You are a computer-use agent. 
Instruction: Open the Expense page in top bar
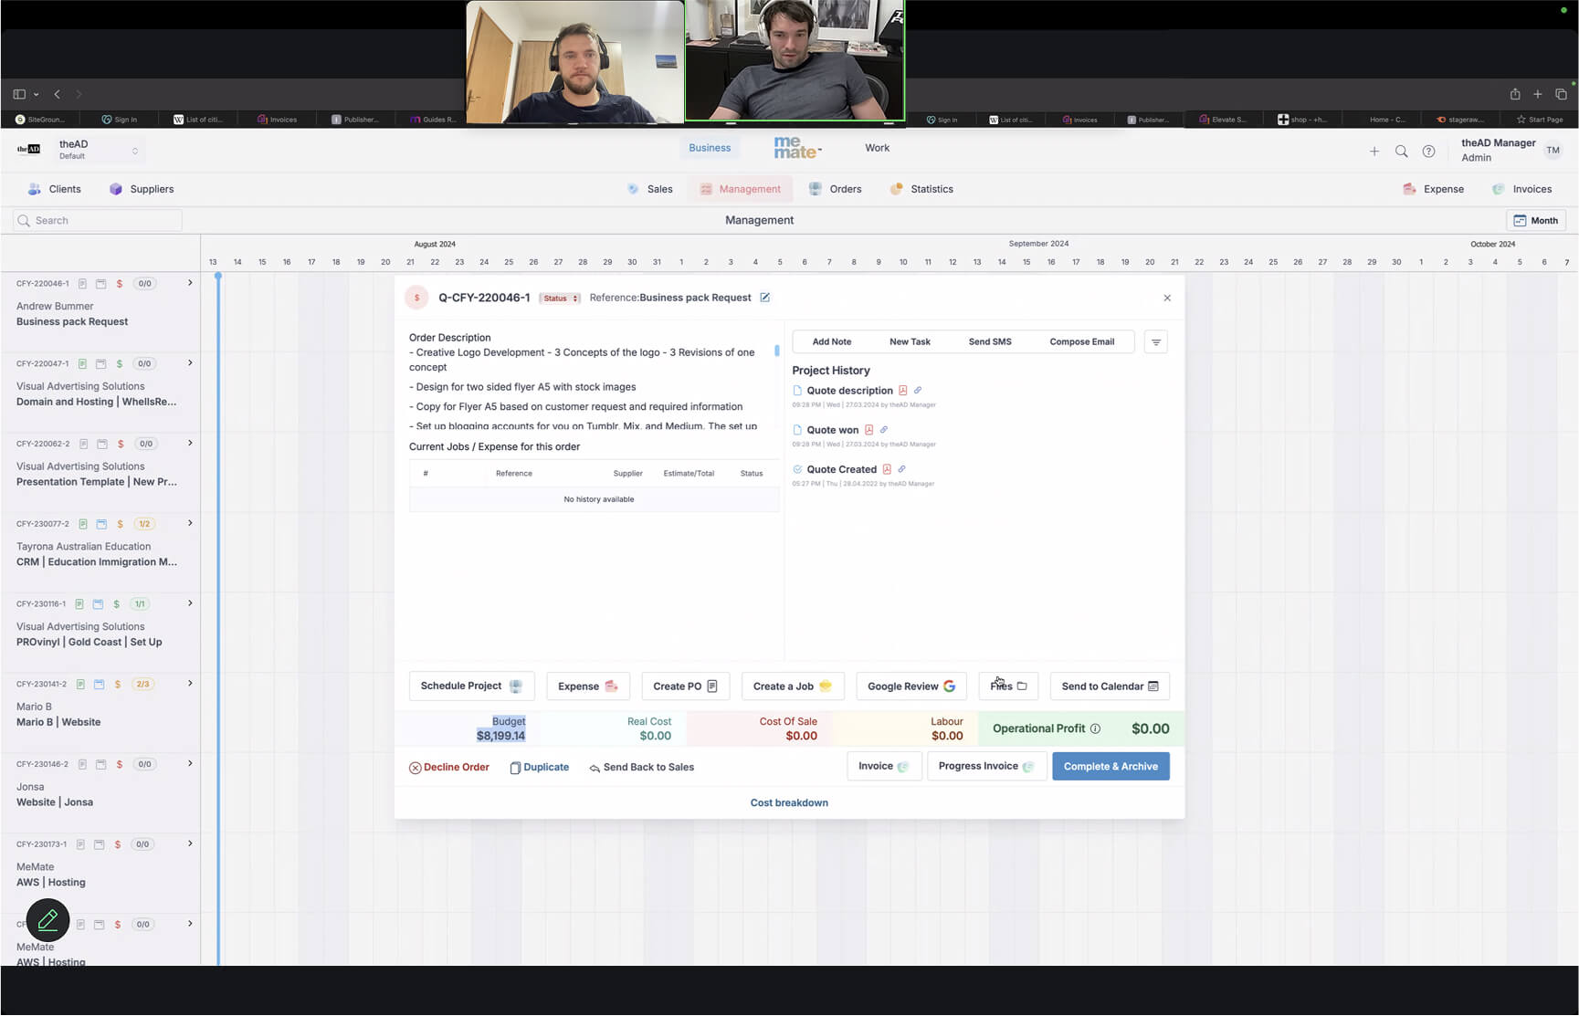point(1433,189)
